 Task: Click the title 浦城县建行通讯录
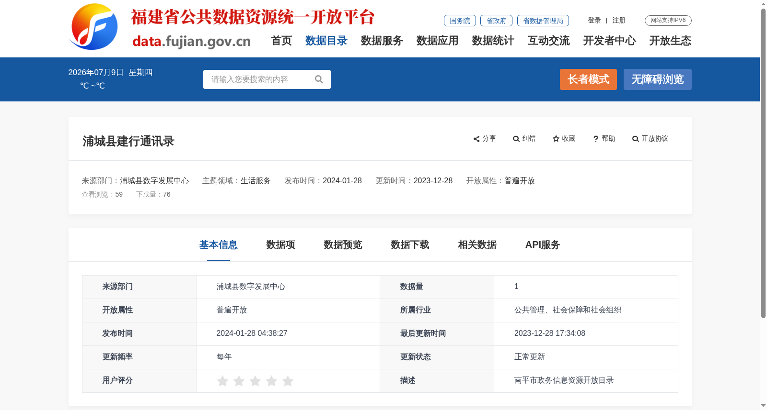[128, 142]
